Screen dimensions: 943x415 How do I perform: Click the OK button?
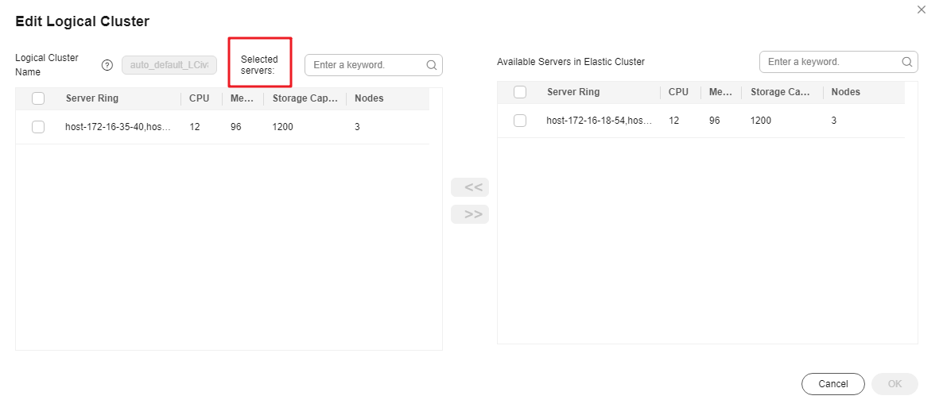[894, 384]
